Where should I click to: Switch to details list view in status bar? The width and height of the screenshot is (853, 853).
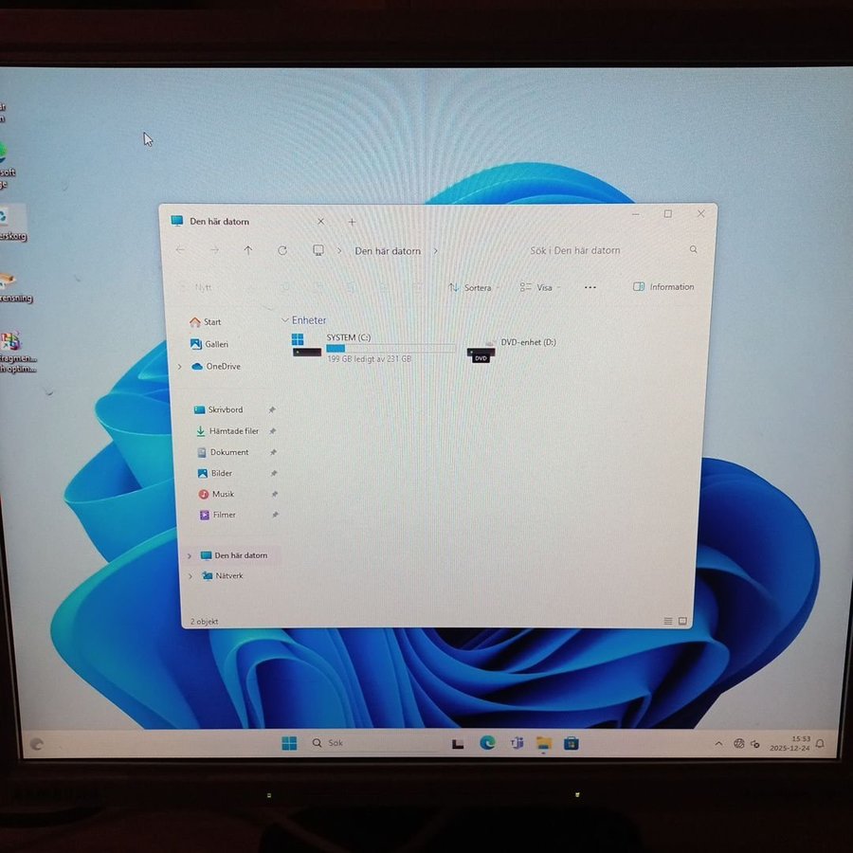click(x=668, y=622)
